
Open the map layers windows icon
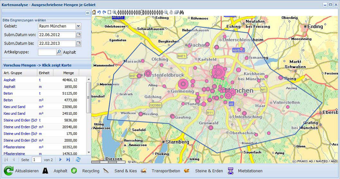176,12
